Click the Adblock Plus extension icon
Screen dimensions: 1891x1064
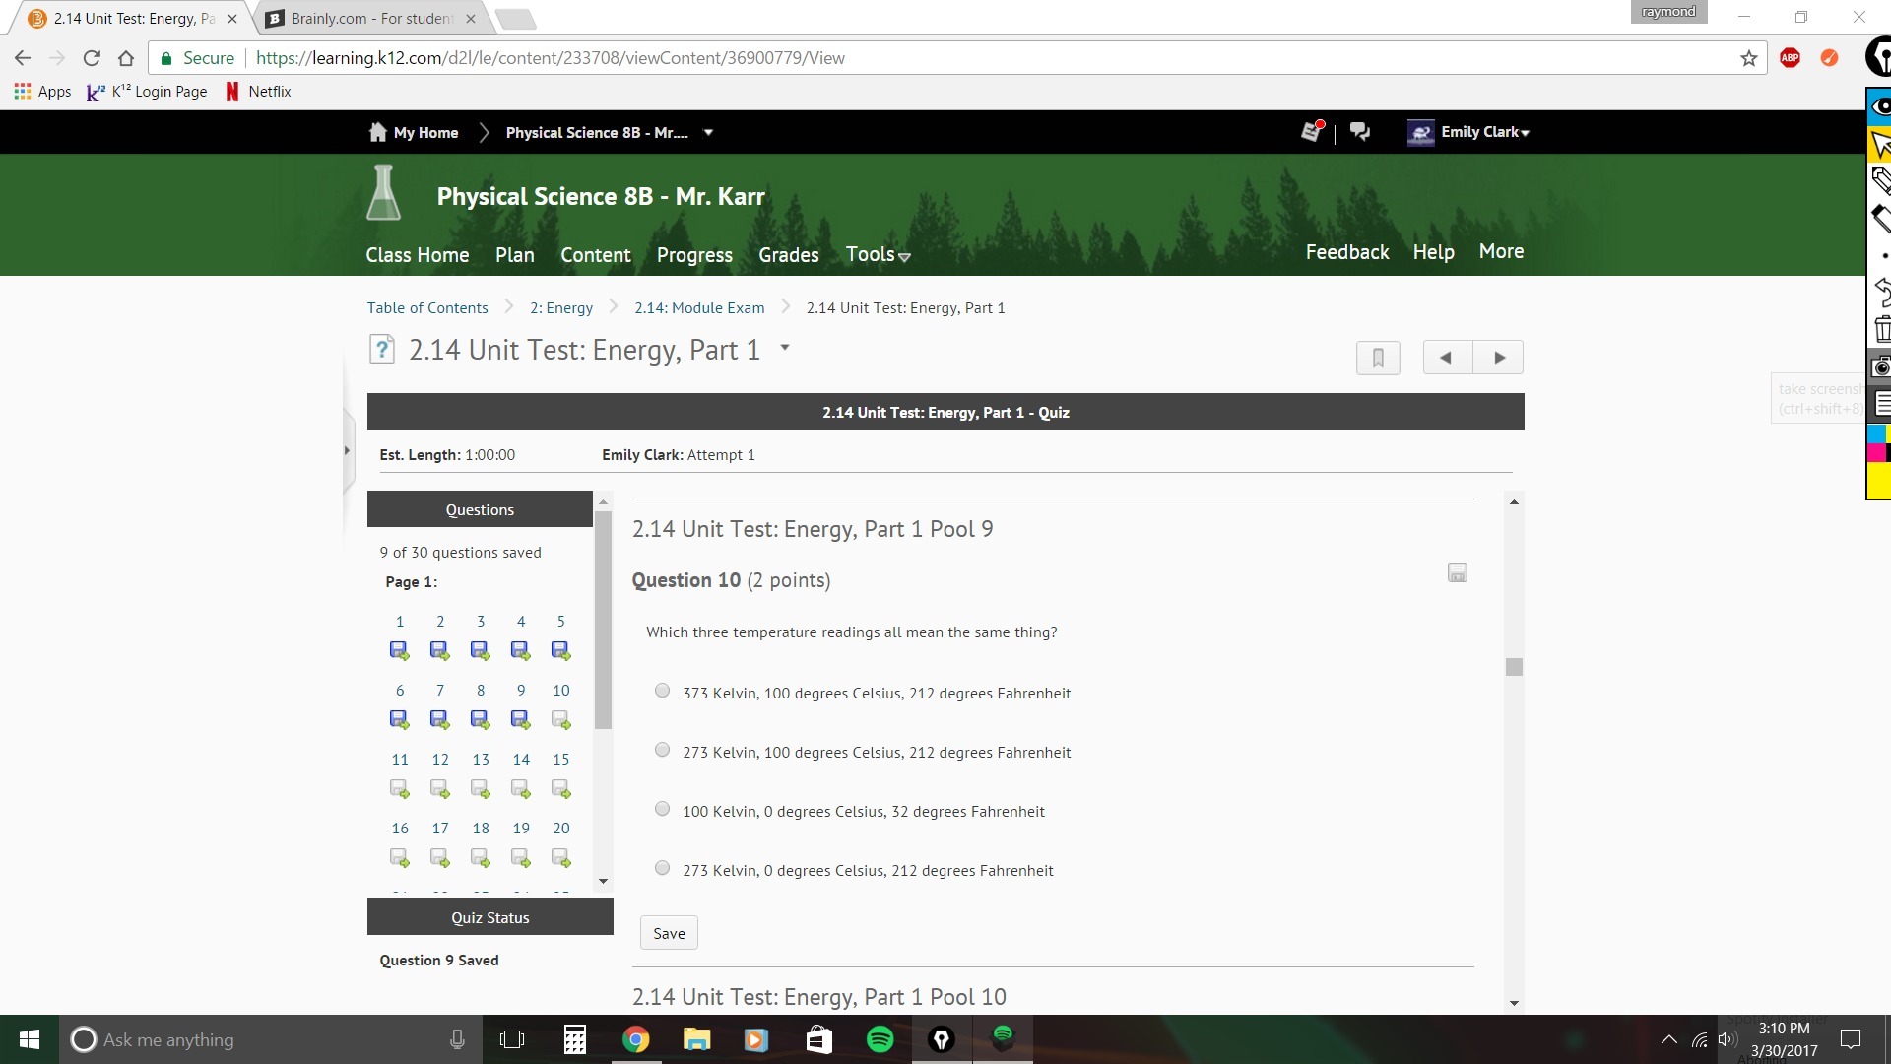point(1790,58)
